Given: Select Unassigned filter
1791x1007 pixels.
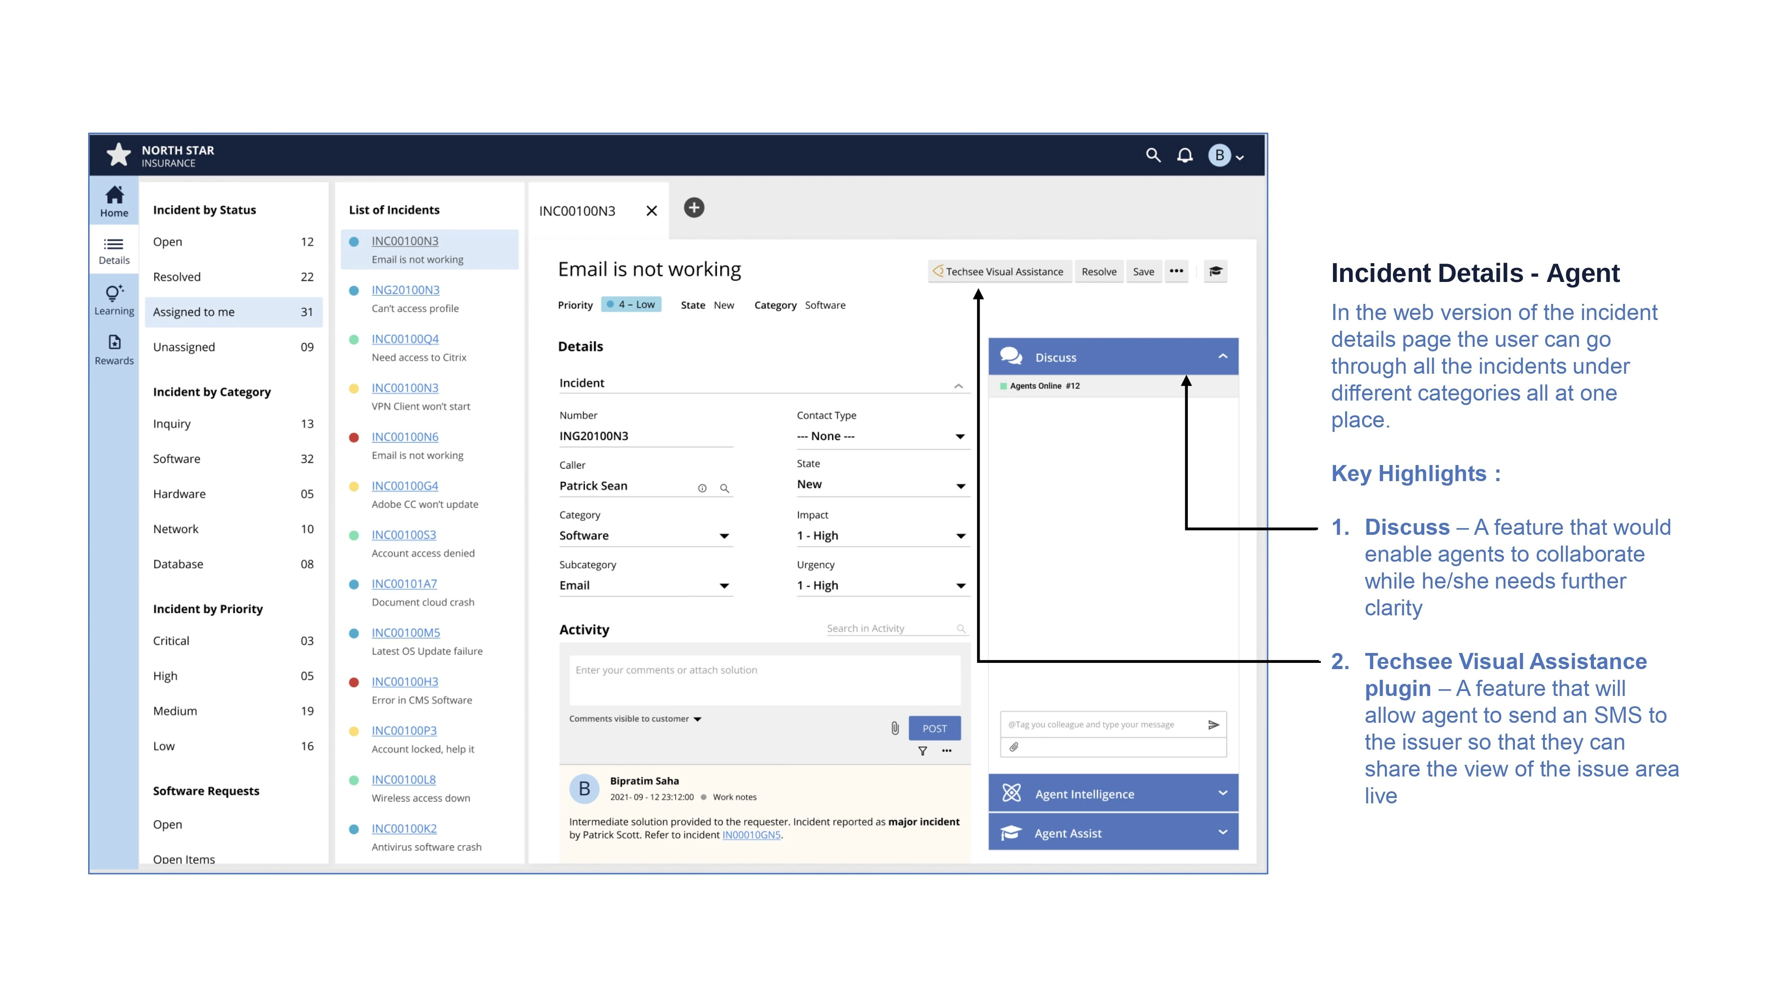Looking at the screenshot, I should 234,347.
